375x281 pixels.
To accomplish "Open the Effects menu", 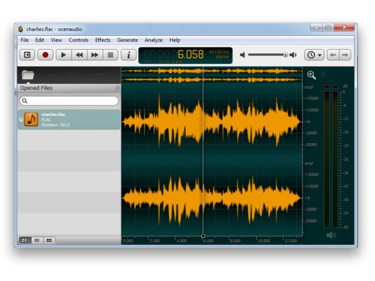I will click(103, 40).
